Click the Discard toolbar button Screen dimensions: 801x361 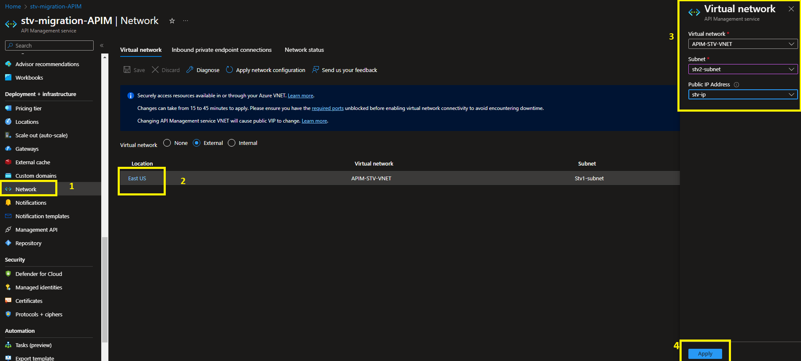[x=166, y=70]
